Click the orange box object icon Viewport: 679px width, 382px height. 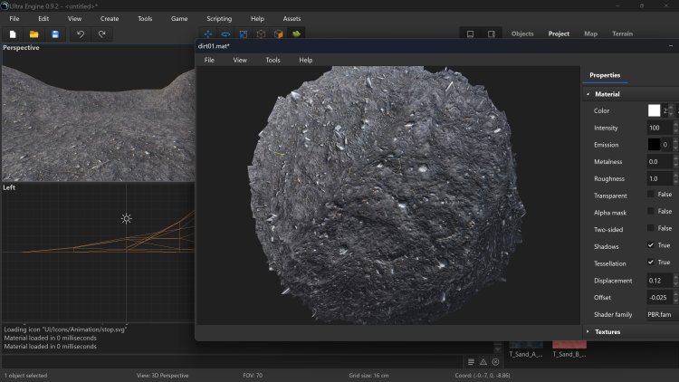click(278, 34)
